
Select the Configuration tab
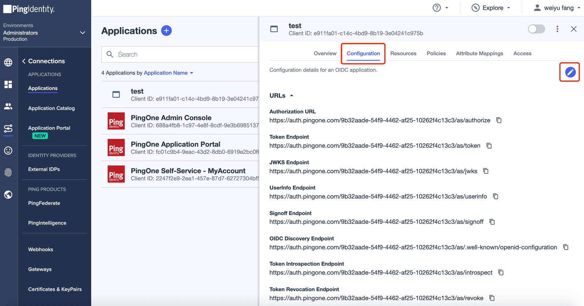coord(363,54)
